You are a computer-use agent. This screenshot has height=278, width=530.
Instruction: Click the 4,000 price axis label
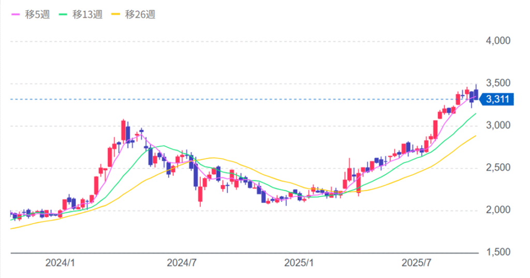497,41
